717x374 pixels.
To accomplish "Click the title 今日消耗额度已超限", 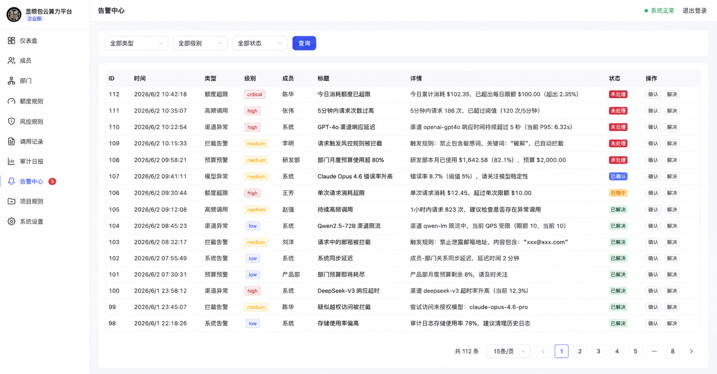I will tap(344, 95).
